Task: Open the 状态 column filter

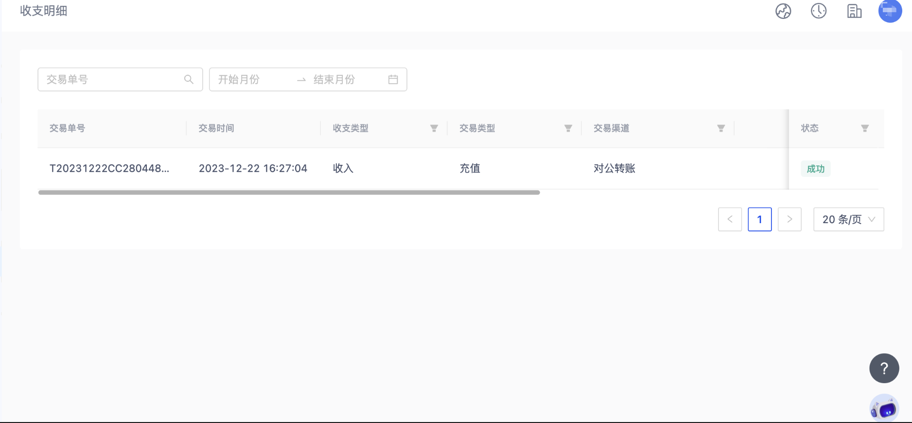Action: (x=865, y=128)
